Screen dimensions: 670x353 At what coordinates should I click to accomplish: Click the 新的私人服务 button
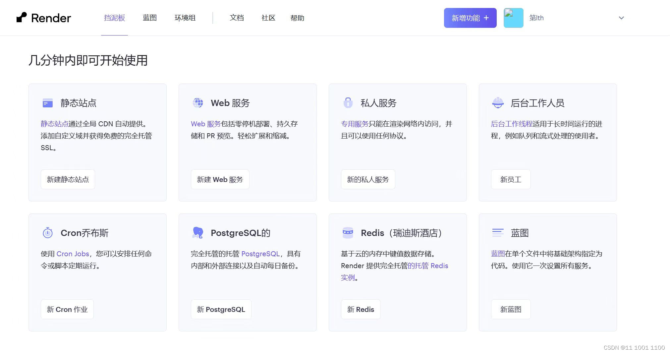368,179
